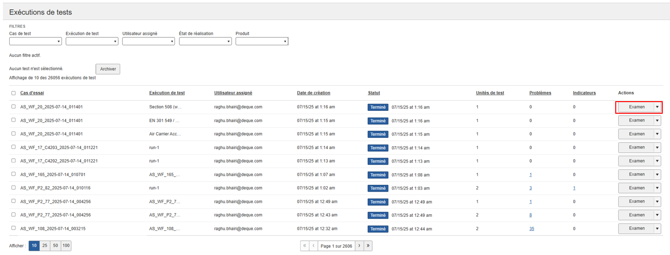Open the Examen arrow for AS_WF_P2_82 row
The image size is (670, 255).
(657, 188)
